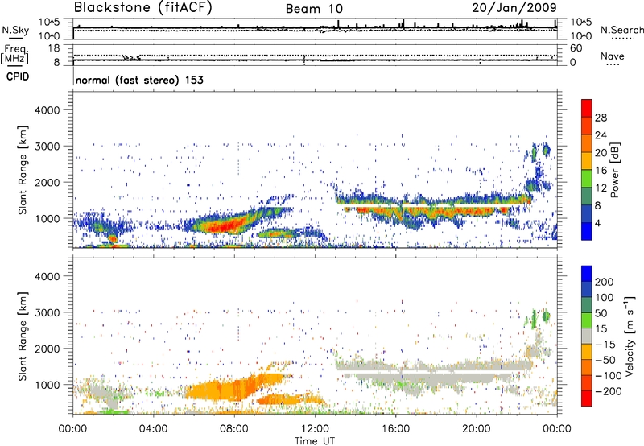
Task: Click the Velocity [m s-1] colorbar label
Action: 629,336
